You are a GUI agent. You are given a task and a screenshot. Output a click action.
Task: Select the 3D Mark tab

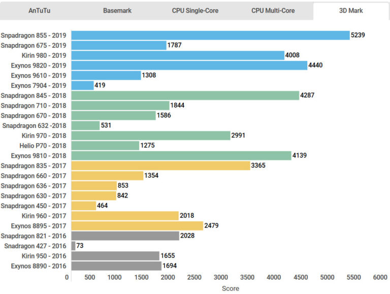[x=351, y=11]
